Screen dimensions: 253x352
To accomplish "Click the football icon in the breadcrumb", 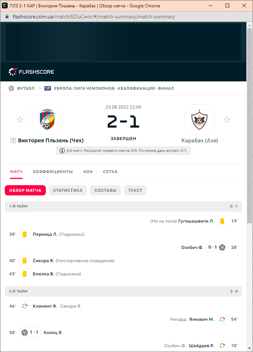I will (11, 88).
